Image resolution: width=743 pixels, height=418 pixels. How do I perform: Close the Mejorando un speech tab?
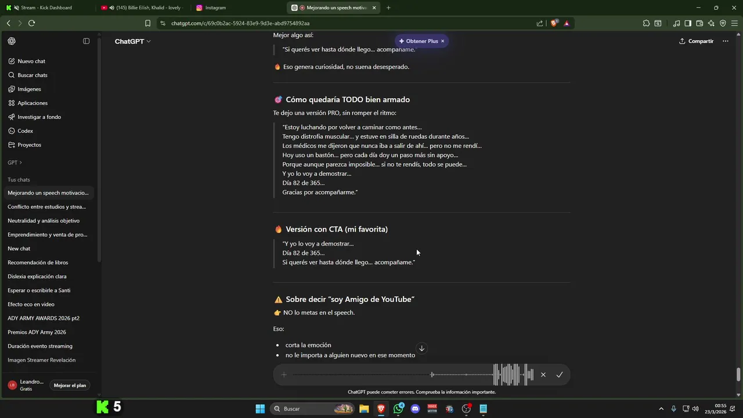pos(374,8)
